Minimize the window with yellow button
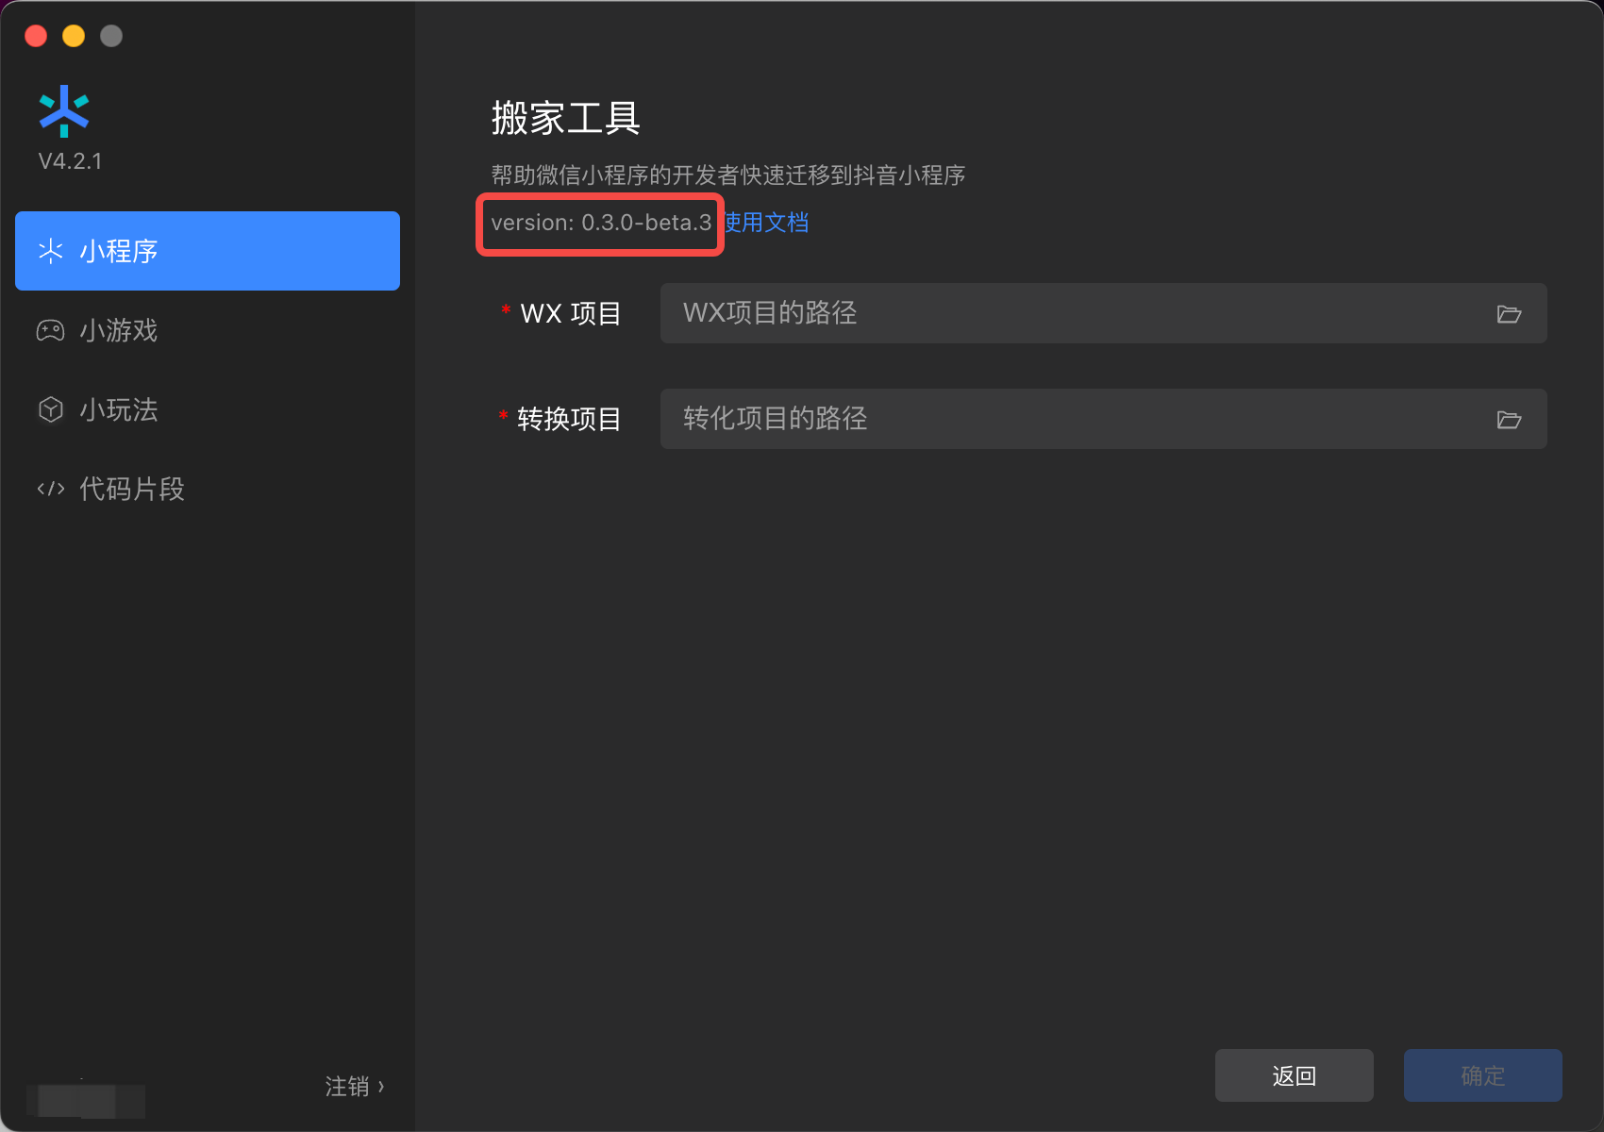Viewport: 1604px width, 1132px height. 74,36
